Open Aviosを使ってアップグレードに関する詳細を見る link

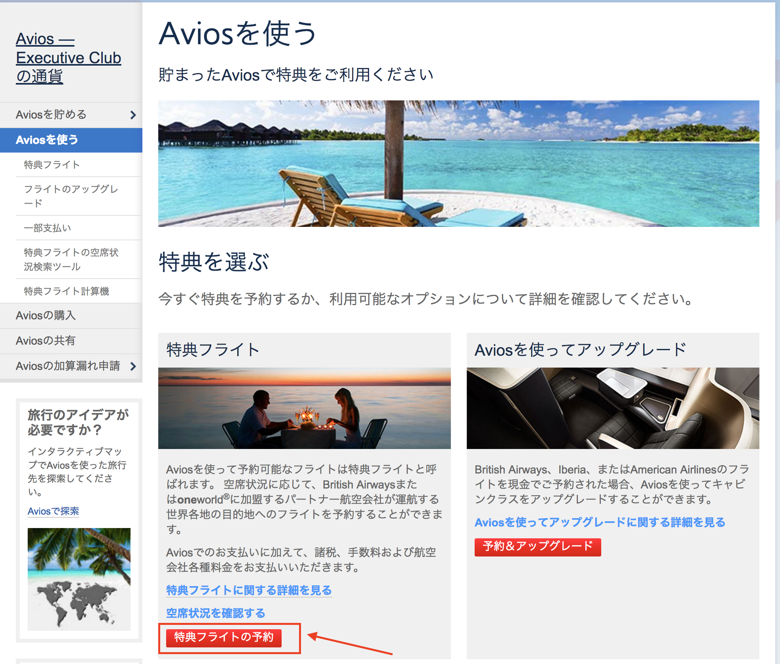click(599, 522)
